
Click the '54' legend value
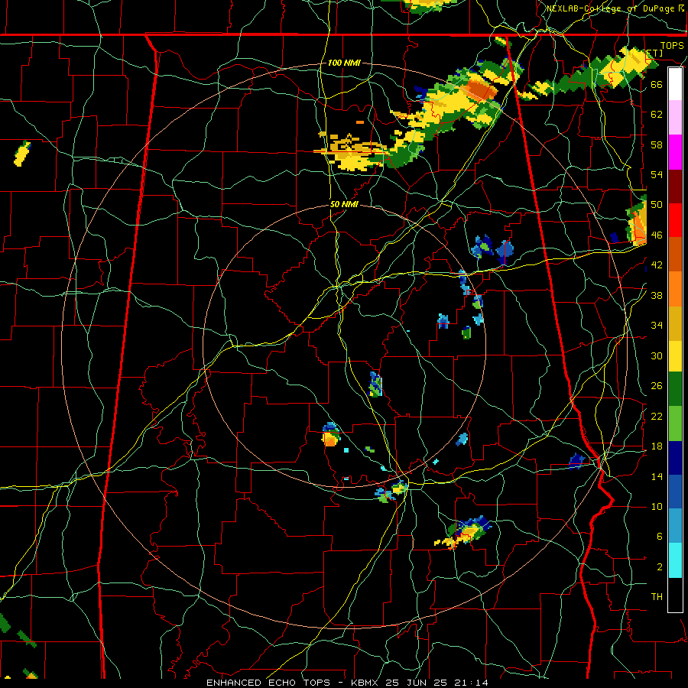(657, 174)
